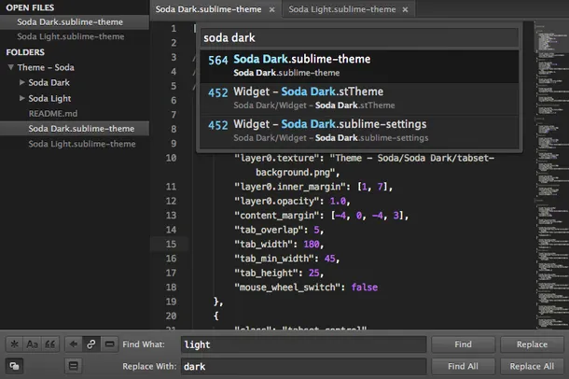Click line number 15 in gutter
This screenshot has height=379, width=569.
tap(171, 244)
